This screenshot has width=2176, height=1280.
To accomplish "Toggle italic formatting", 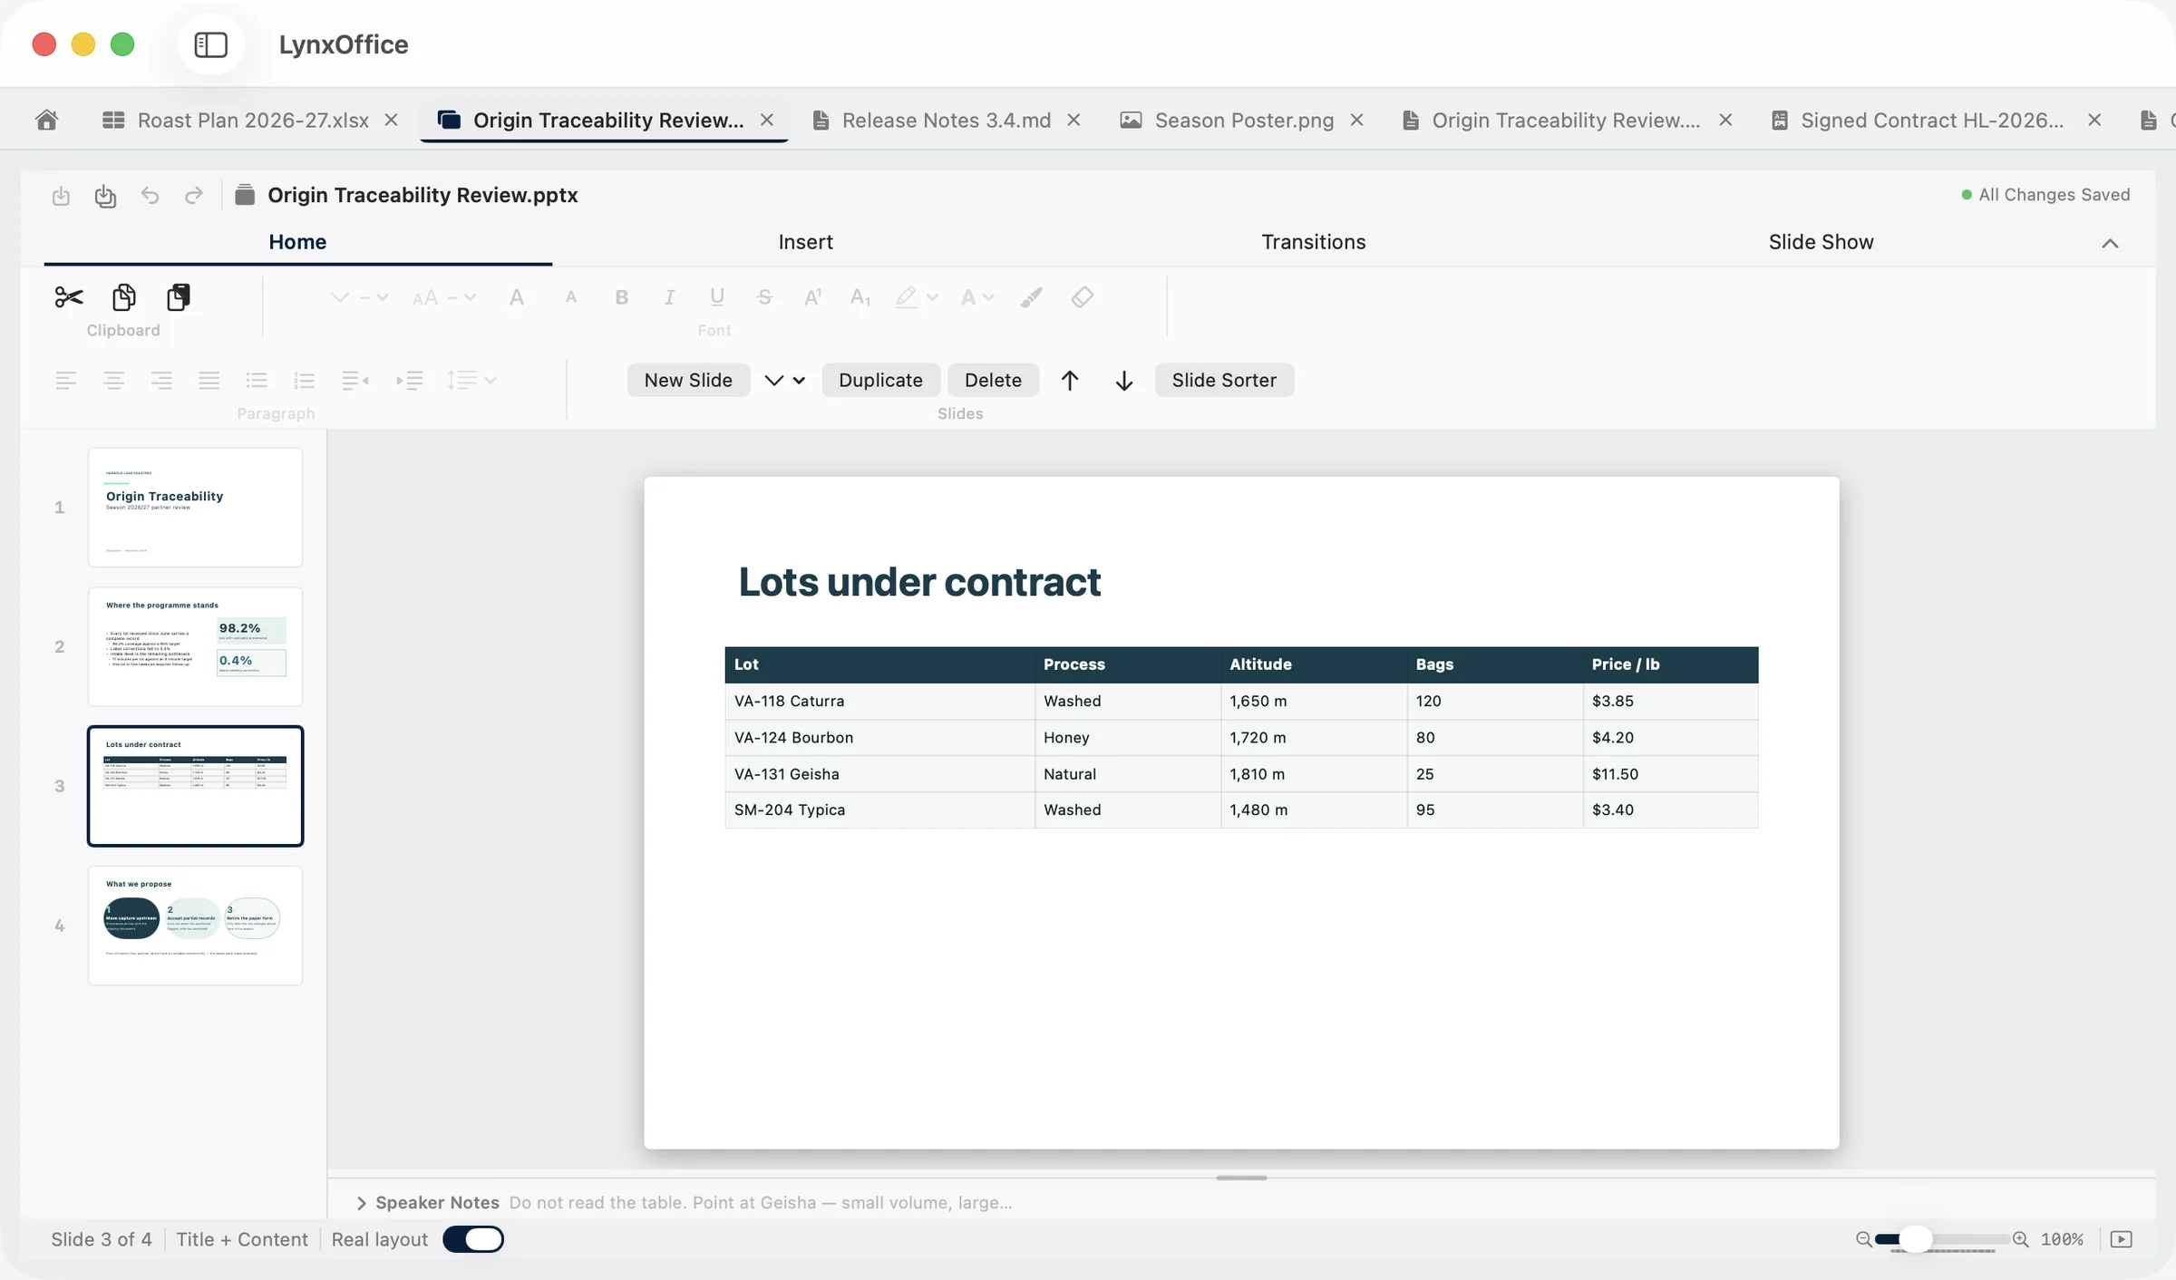I will [x=669, y=297].
